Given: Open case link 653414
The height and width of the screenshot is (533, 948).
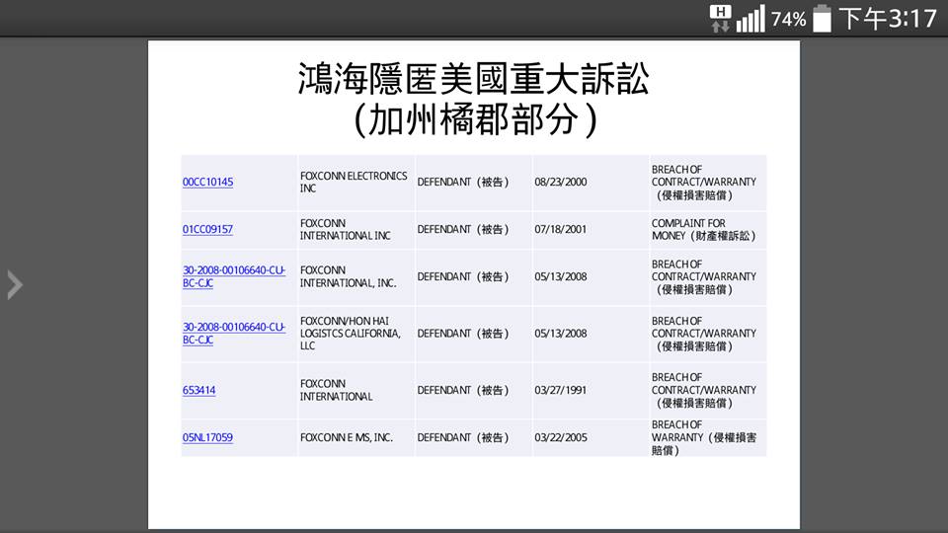Looking at the screenshot, I should pos(198,390).
